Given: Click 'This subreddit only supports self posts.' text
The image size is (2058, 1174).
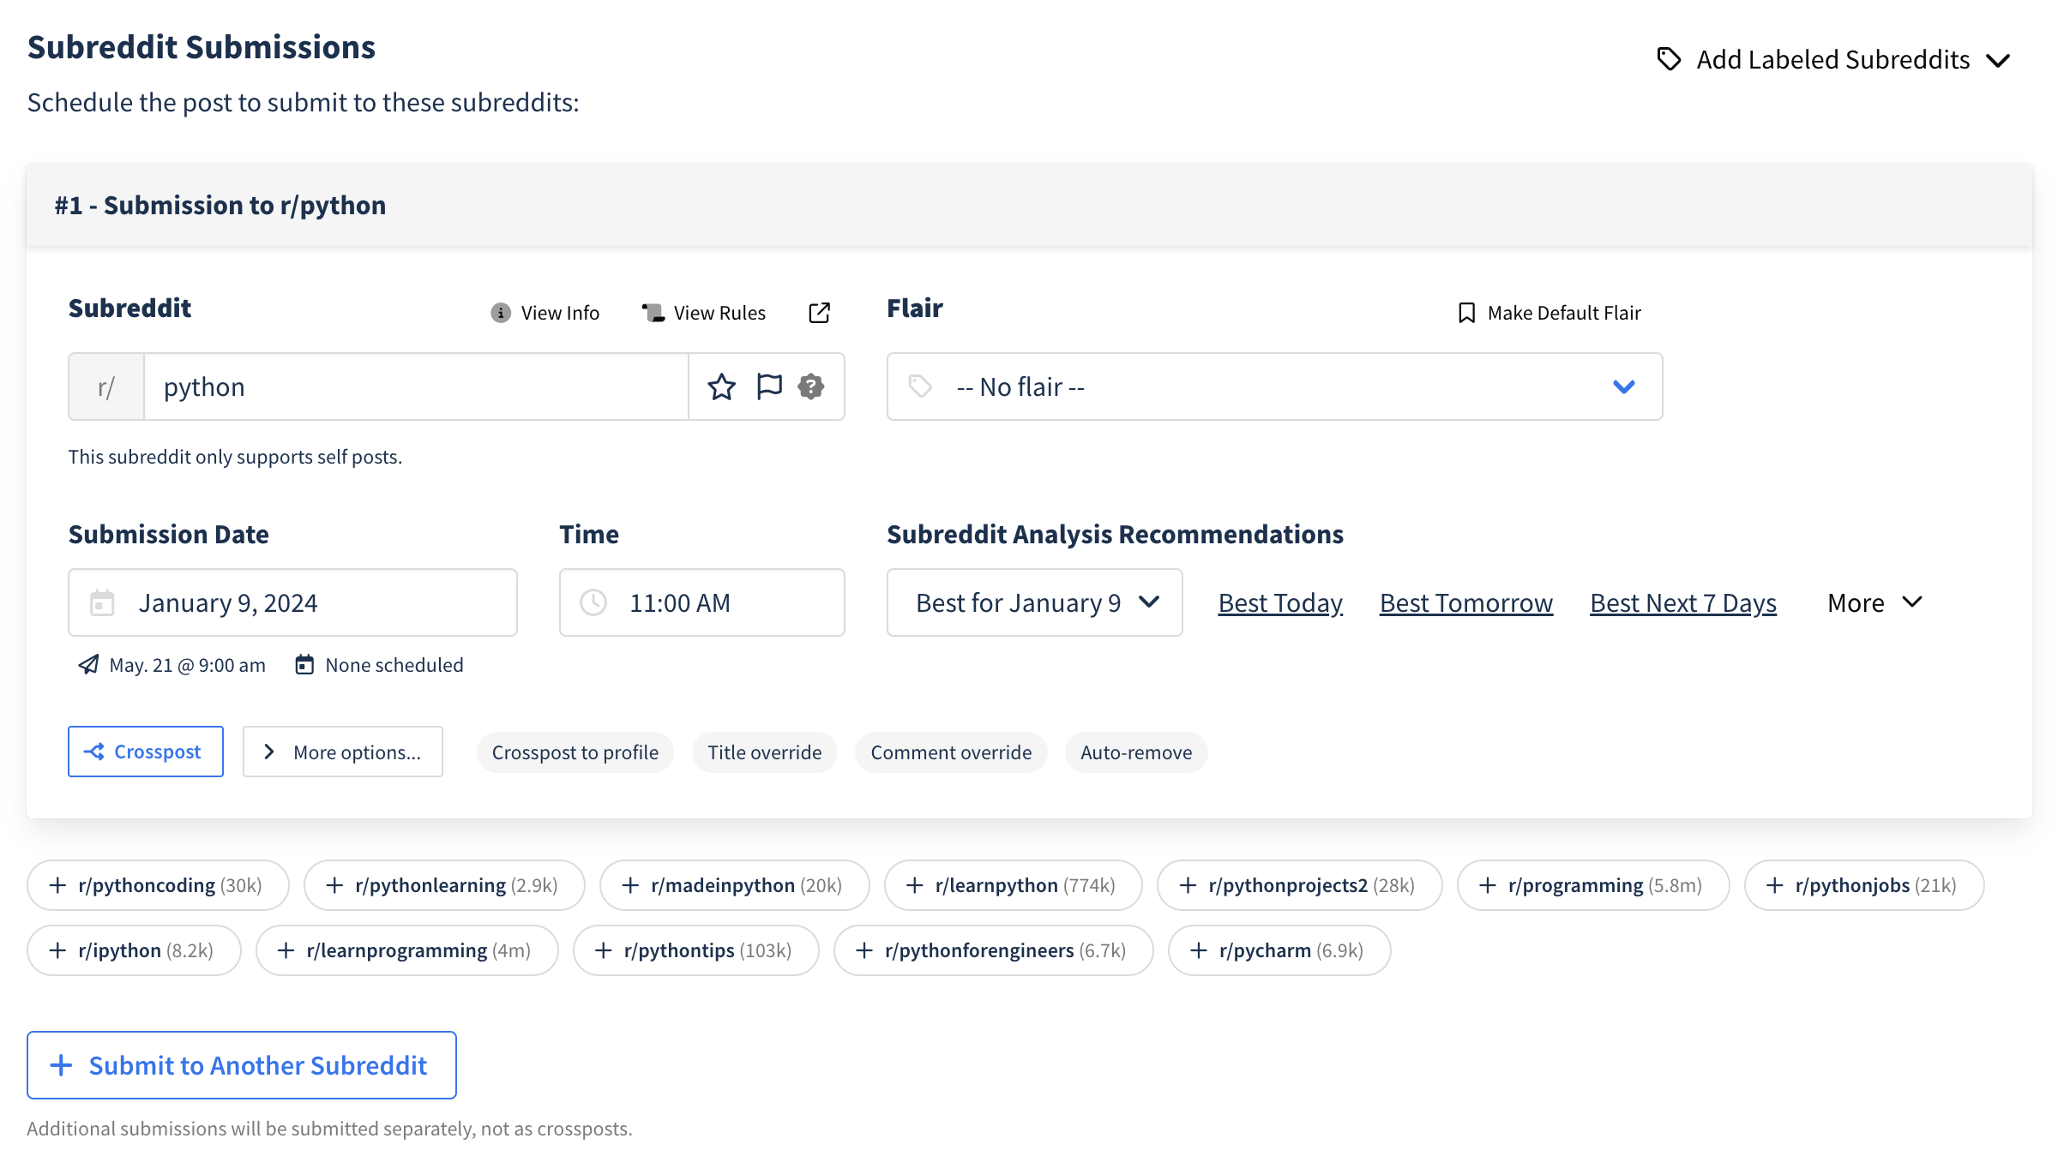Looking at the screenshot, I should (235, 457).
